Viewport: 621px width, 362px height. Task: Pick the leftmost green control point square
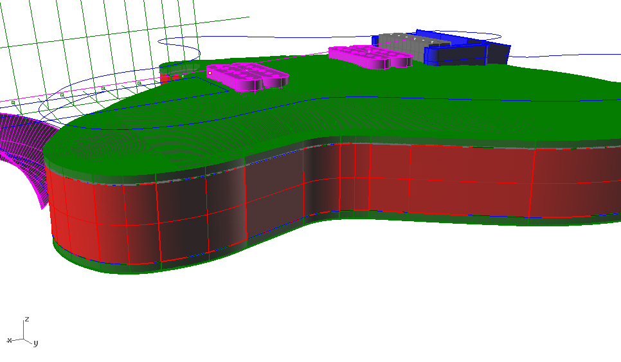tap(14, 103)
